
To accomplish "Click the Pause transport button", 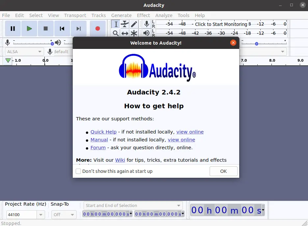I will point(13,29).
